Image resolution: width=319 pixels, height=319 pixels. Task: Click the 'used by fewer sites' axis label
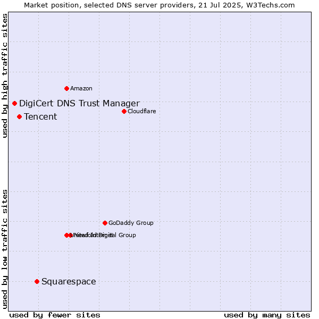55,315
